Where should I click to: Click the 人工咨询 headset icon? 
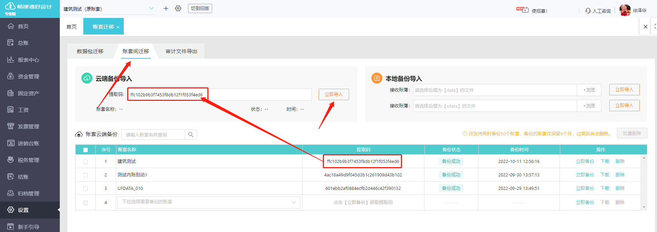click(x=588, y=11)
